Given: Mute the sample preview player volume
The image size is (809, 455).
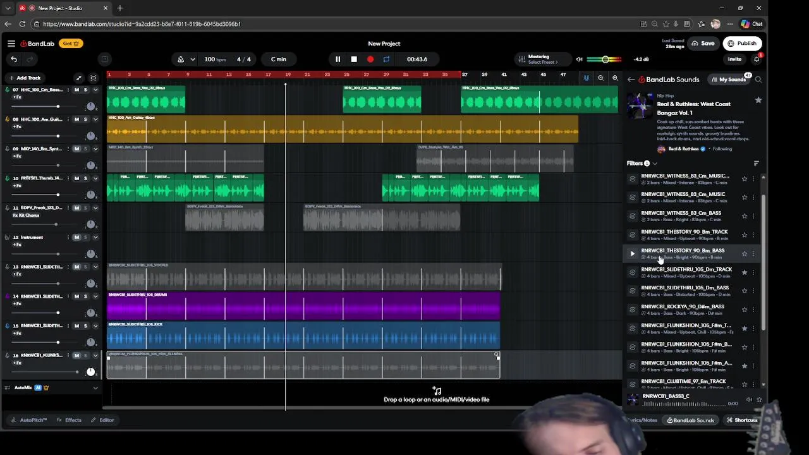Looking at the screenshot, I should tap(749, 400).
